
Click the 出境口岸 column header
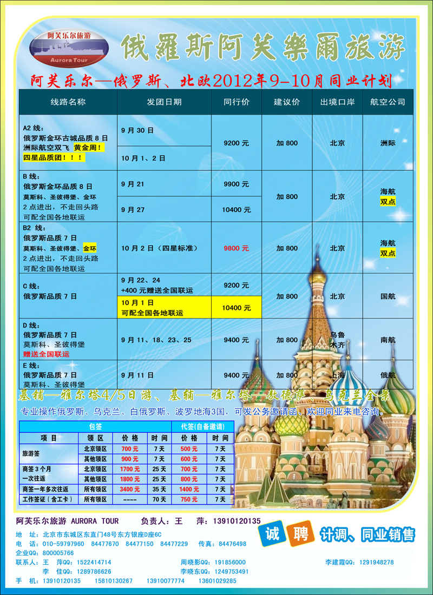pos(337,102)
